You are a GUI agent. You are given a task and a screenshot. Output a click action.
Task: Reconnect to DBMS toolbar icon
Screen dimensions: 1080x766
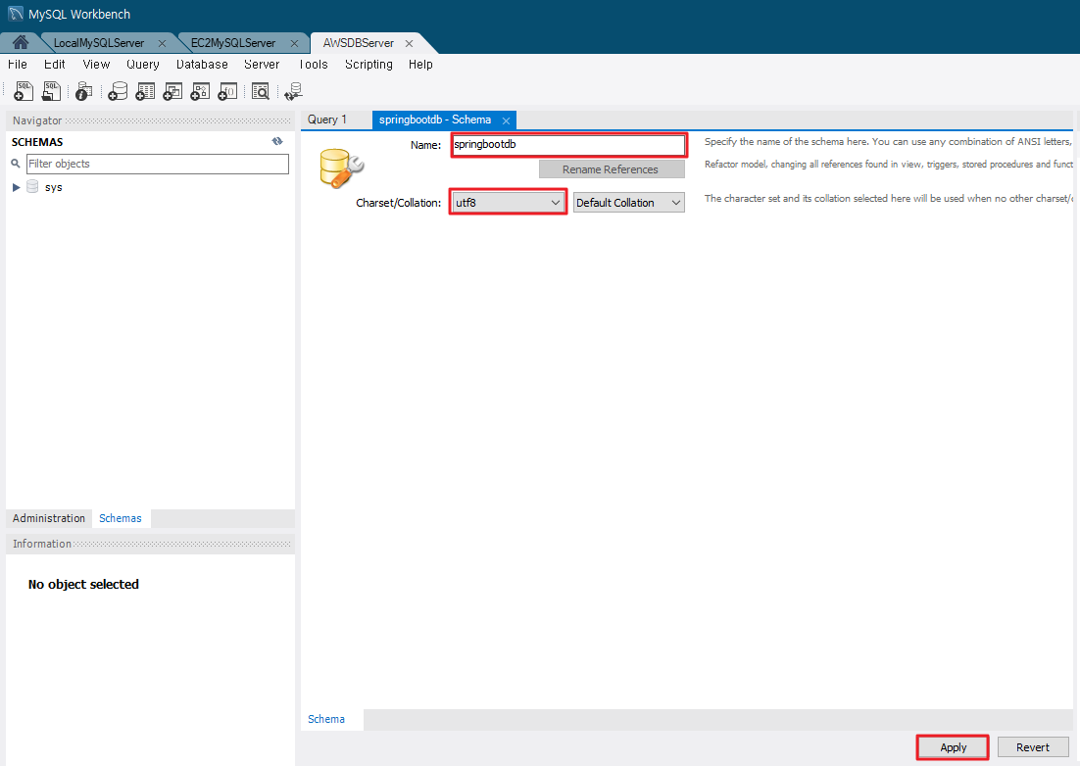click(293, 91)
